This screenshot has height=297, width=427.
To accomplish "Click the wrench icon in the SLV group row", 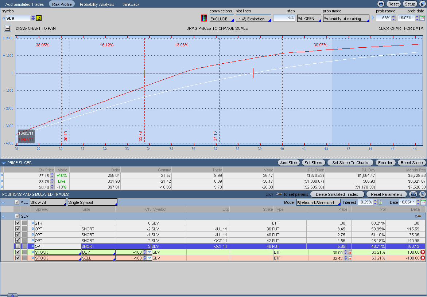I will [418, 216].
